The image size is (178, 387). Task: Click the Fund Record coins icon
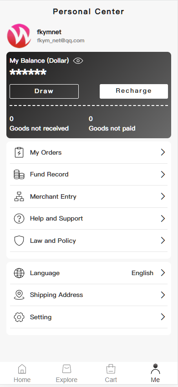coord(19,175)
